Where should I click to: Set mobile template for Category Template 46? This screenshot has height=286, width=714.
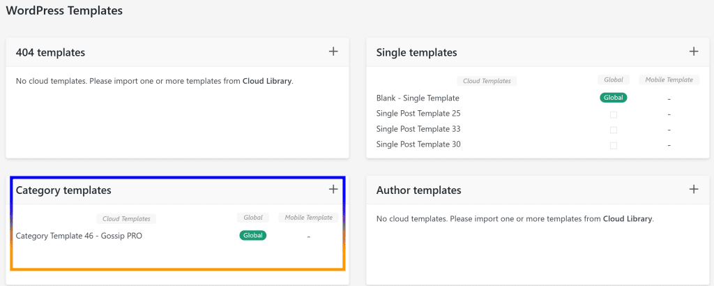point(308,236)
